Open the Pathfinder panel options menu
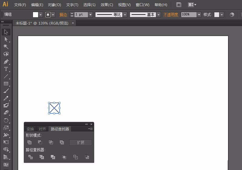The width and height of the screenshot is (242, 170). 90,129
